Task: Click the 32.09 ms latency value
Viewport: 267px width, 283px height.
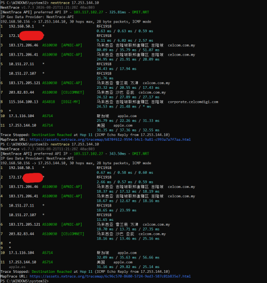Action: tap(105, 257)
